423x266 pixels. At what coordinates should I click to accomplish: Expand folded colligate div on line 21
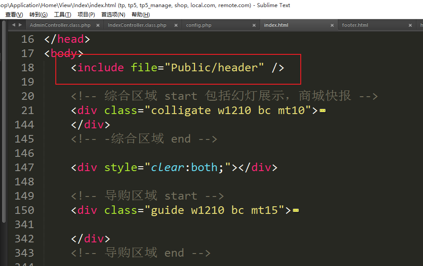click(x=323, y=110)
